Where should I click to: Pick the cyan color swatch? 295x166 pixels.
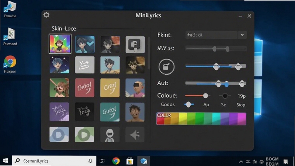(216, 119)
